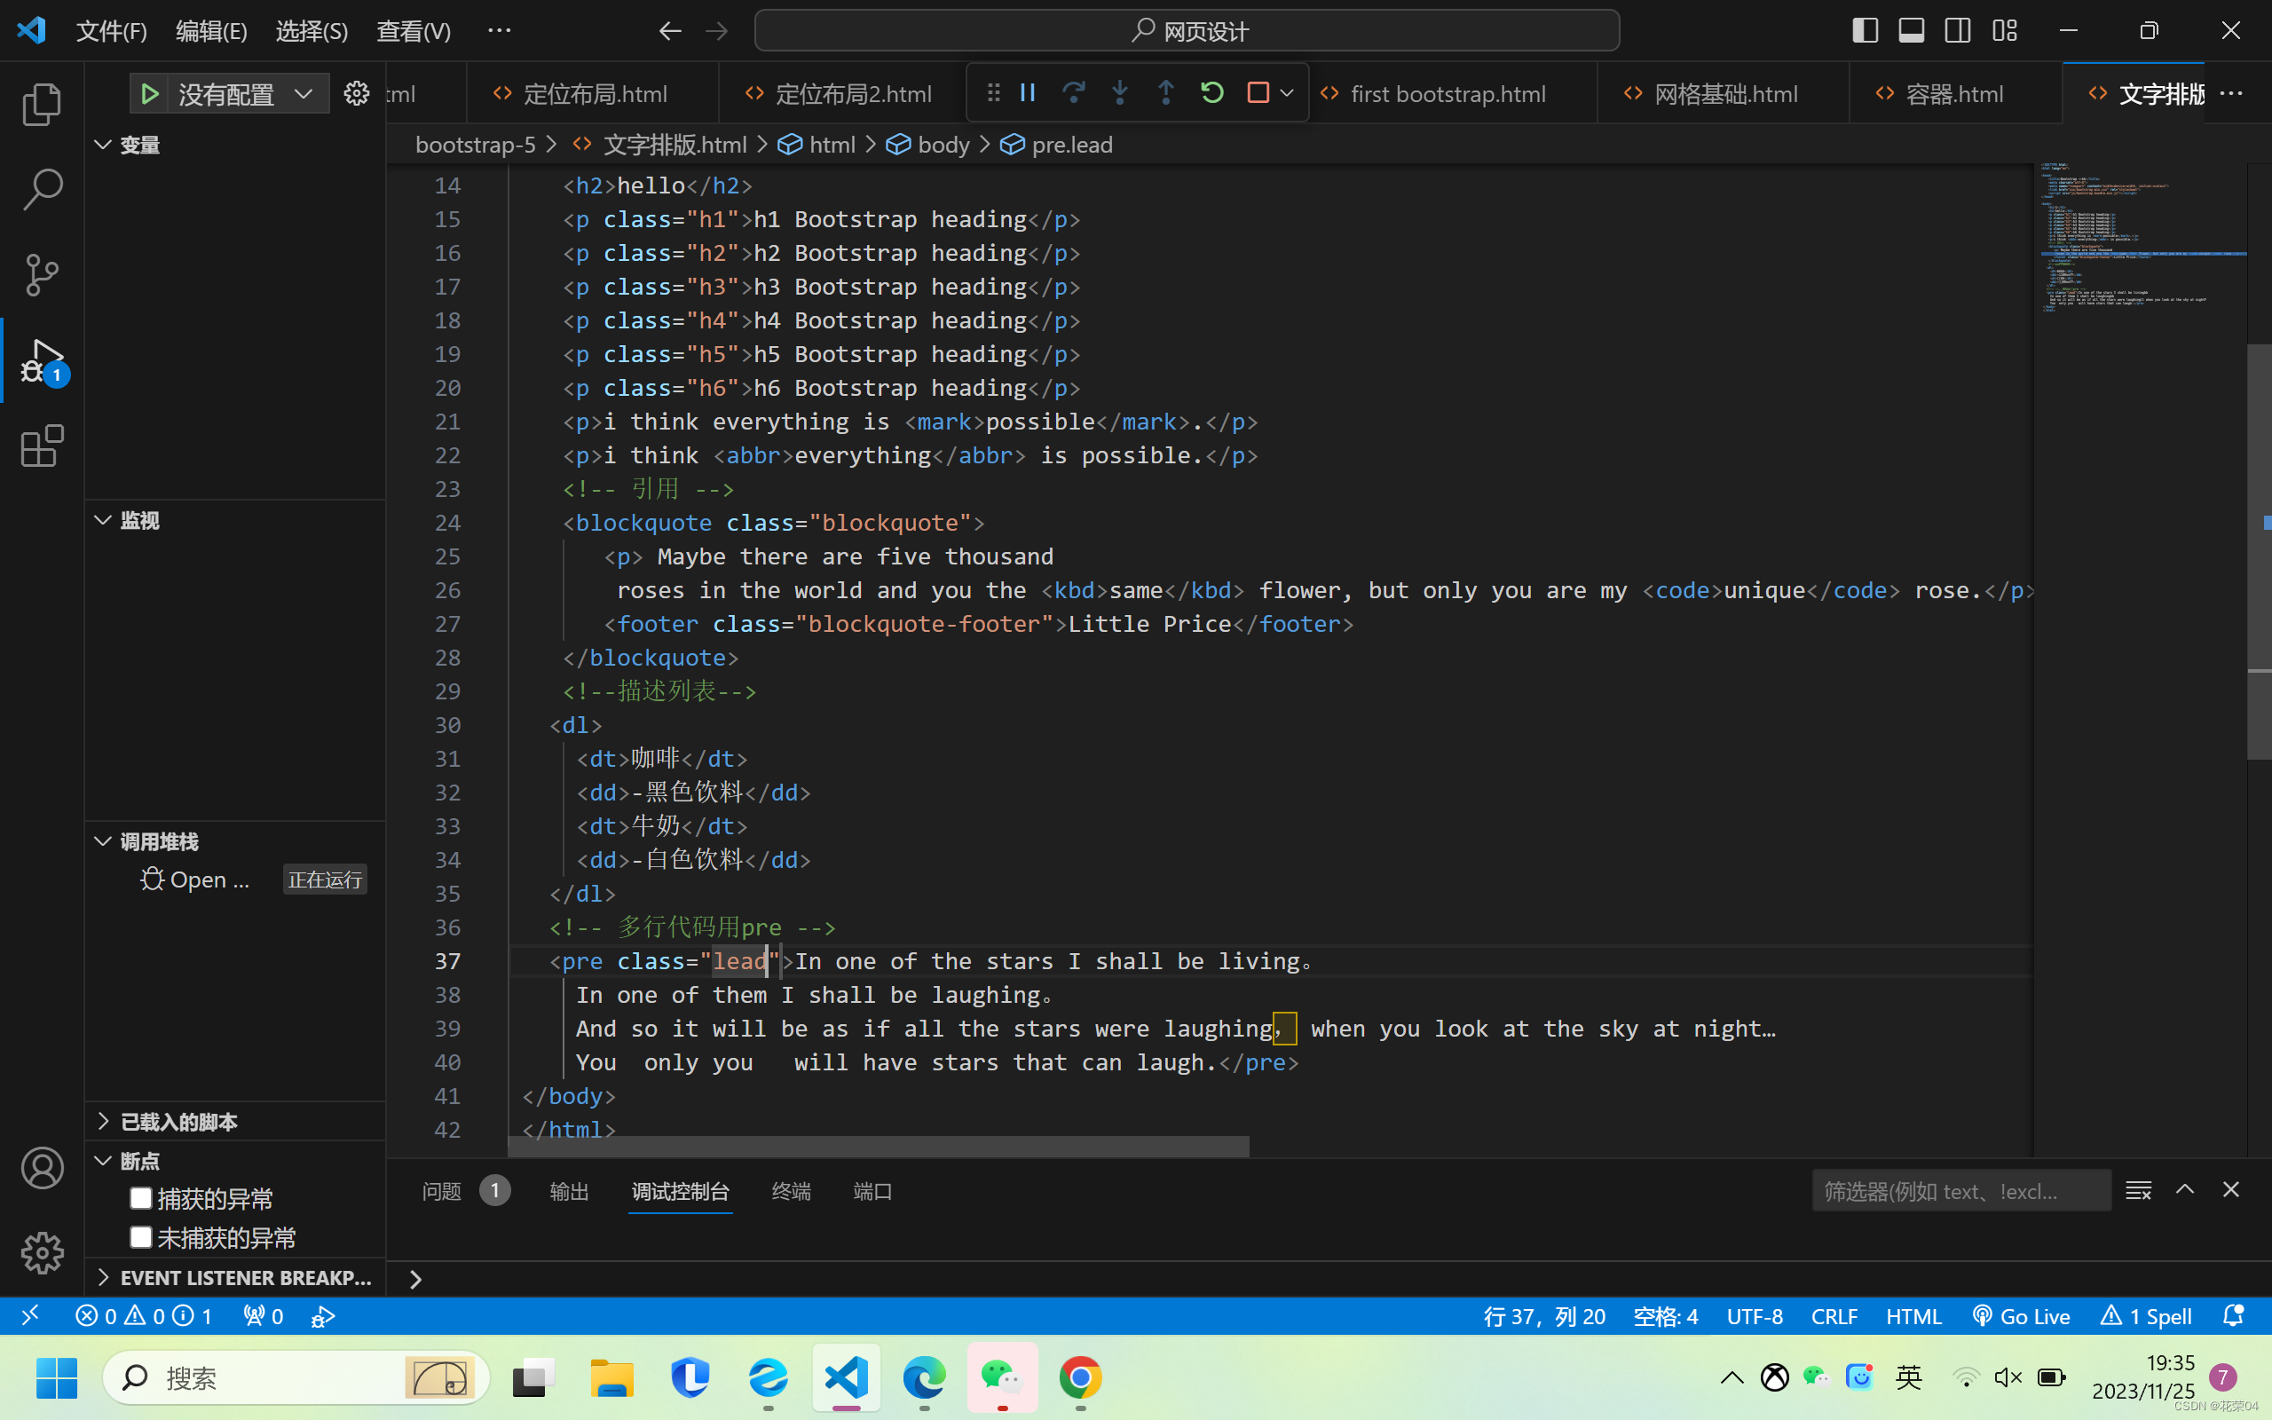Open Search in the activity bar
The width and height of the screenshot is (2272, 1420).
coord(42,189)
